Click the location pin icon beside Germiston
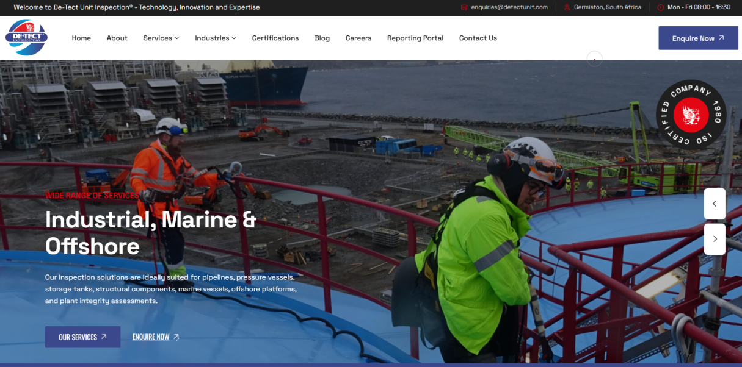 567,7
